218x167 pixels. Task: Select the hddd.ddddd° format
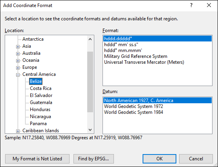(x=158, y=39)
